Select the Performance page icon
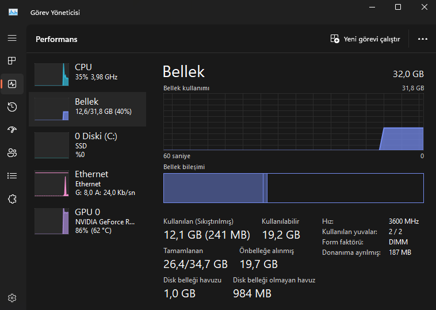 (x=12, y=83)
